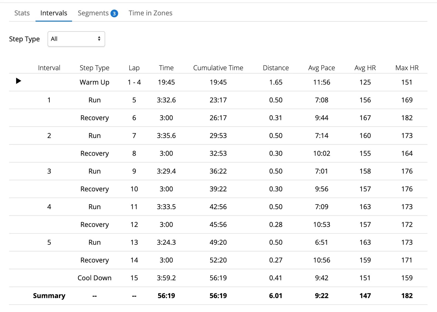Click the Max HR column header
Screen dimensions: 437x312
[406, 68]
